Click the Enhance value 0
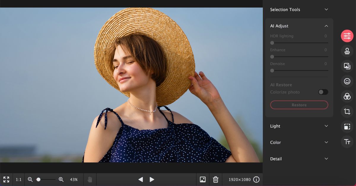The width and height of the screenshot is (356, 186). pyautogui.click(x=325, y=50)
